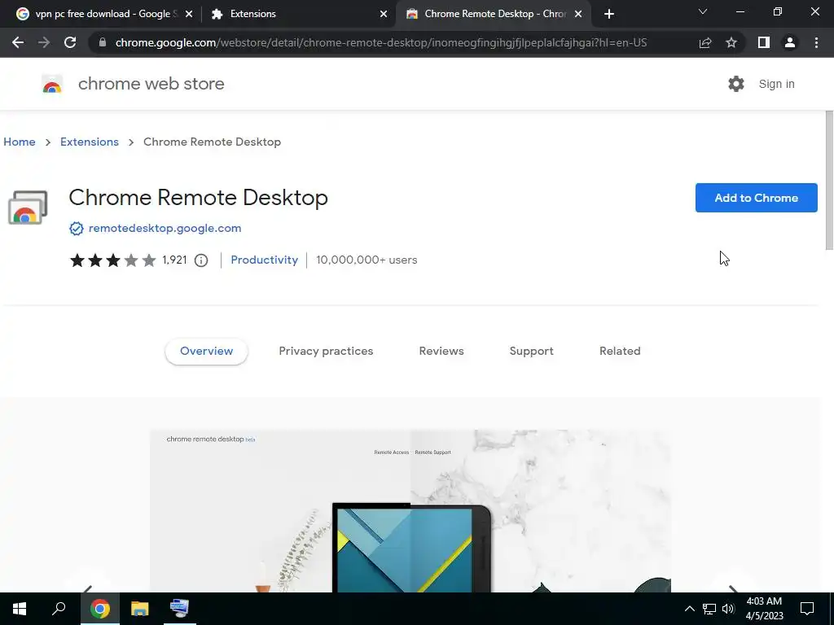Open the Reviews tab
834x625 pixels.
(441, 352)
